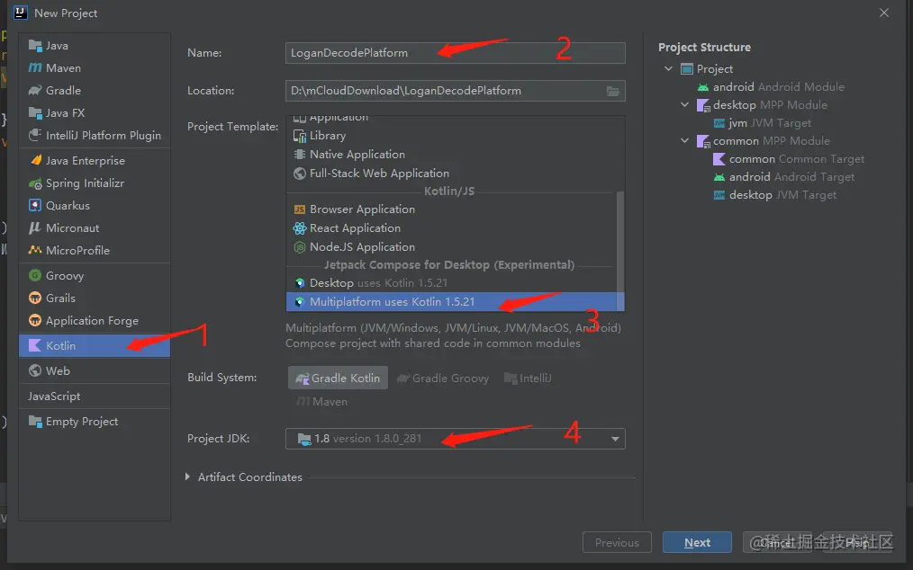913x570 pixels.
Task: Choose Web globe icon
Action: click(x=35, y=370)
